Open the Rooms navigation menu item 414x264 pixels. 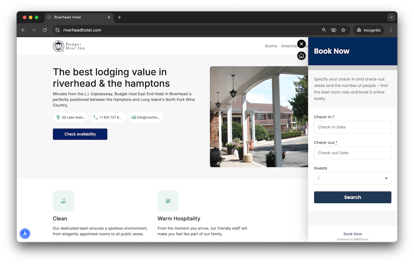tap(271, 46)
